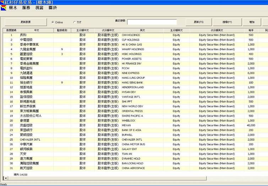Image resolution: width=268 pixels, height=186 pixels.
Task: Select the 中電控股 row cell
Action: tap(37, 40)
